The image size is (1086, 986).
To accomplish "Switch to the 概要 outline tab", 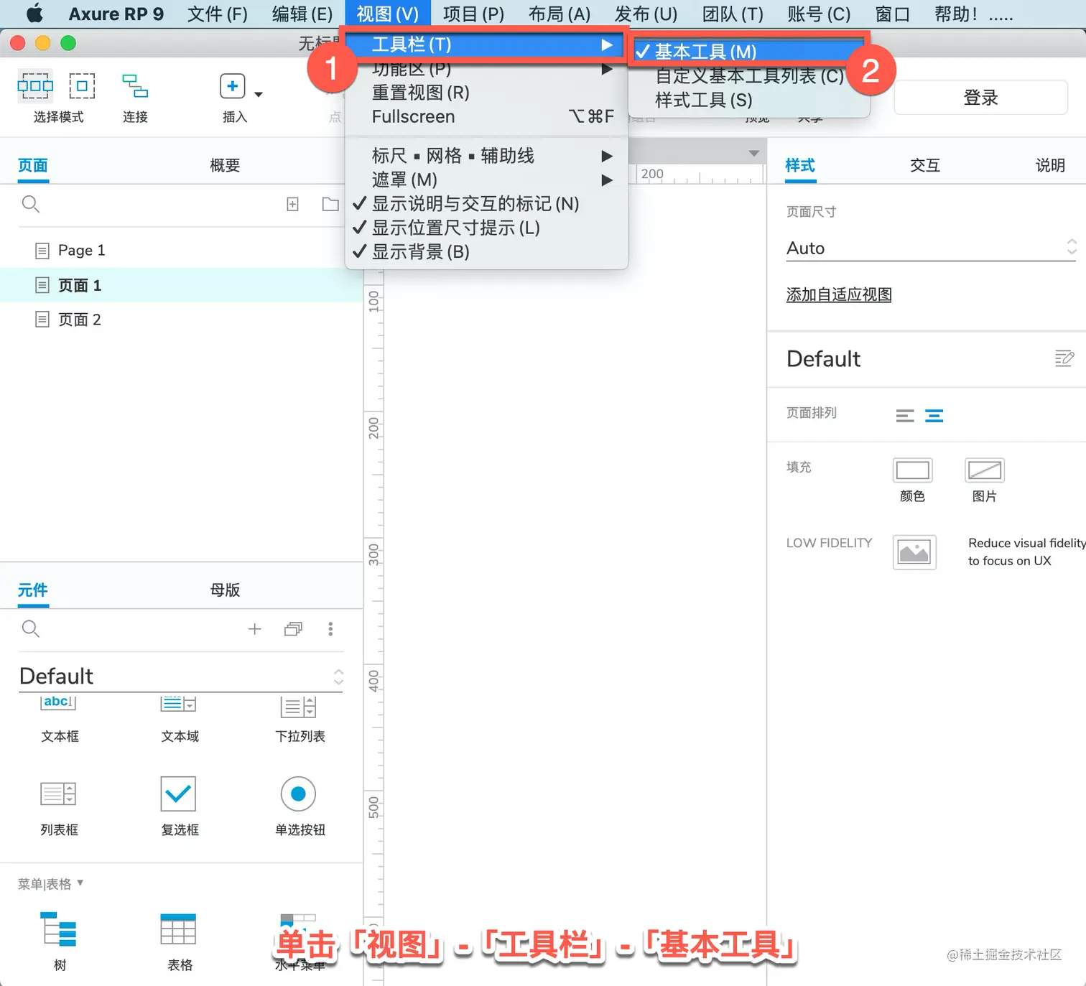I will [x=225, y=166].
